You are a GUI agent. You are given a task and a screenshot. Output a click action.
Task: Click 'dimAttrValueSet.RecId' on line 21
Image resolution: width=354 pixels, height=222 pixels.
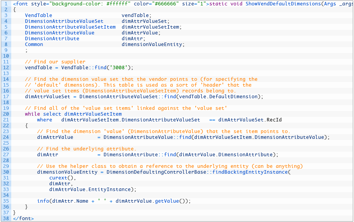click(250, 120)
